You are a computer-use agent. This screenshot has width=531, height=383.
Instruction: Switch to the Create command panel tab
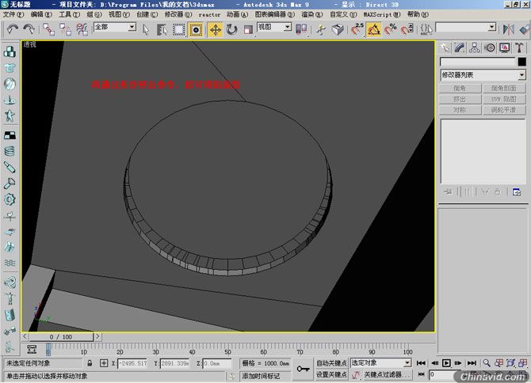pyautogui.click(x=445, y=48)
